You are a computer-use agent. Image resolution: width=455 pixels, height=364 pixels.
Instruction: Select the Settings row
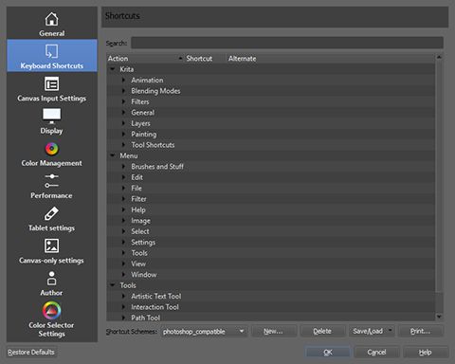click(x=271, y=242)
